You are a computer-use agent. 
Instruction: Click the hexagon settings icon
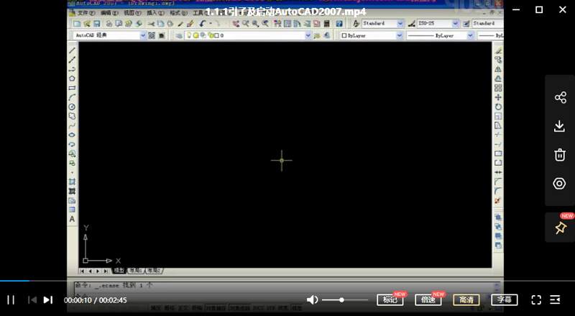click(x=560, y=183)
